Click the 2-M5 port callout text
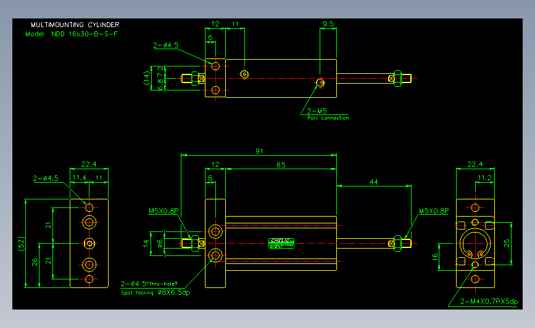This screenshot has height=328, width=535. 317,111
